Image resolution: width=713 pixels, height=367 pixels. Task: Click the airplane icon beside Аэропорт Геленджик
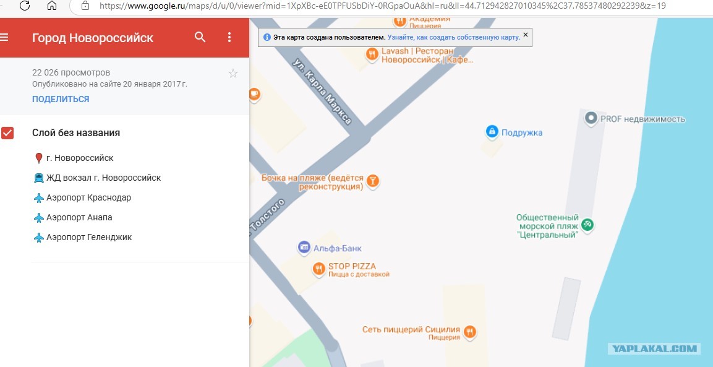tap(39, 238)
